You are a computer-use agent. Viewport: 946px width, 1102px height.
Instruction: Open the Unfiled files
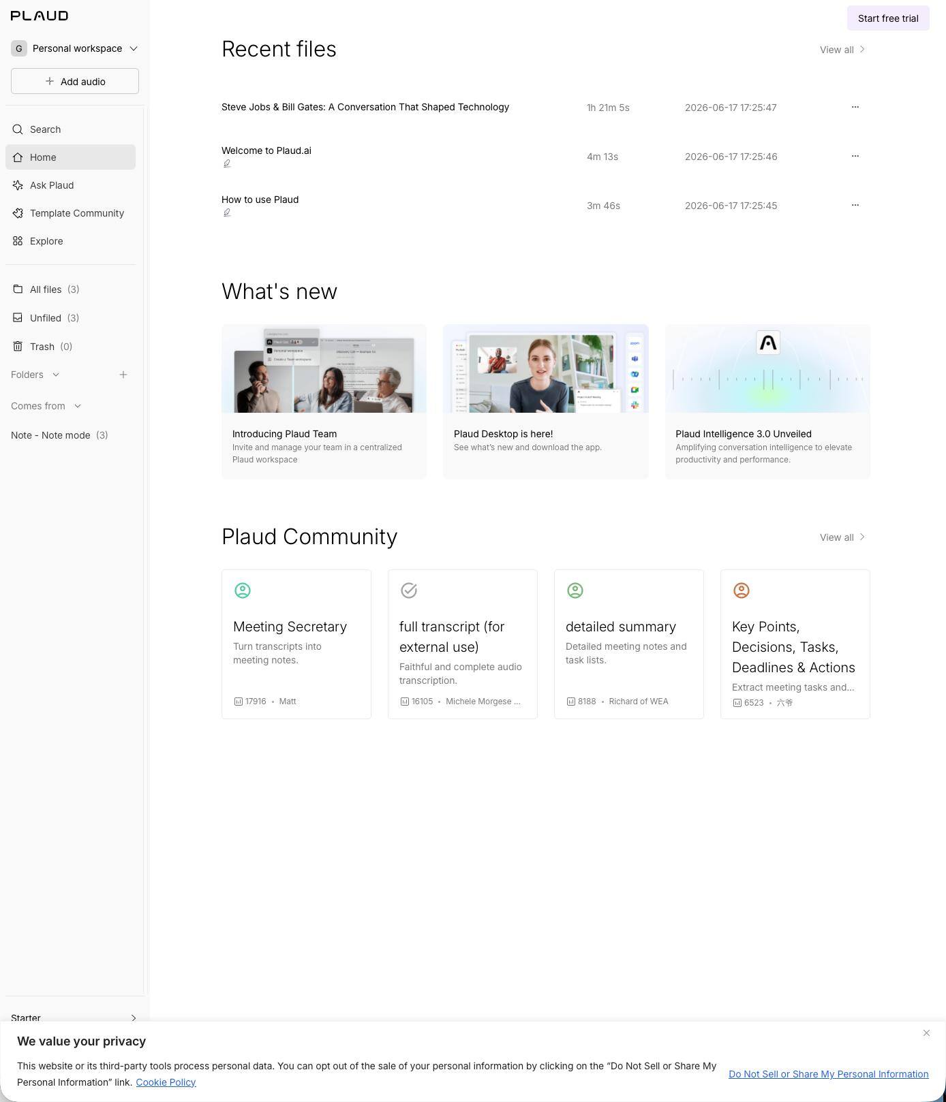(x=70, y=318)
